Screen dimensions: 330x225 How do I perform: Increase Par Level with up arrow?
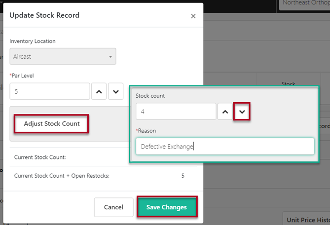pyautogui.click(x=99, y=91)
